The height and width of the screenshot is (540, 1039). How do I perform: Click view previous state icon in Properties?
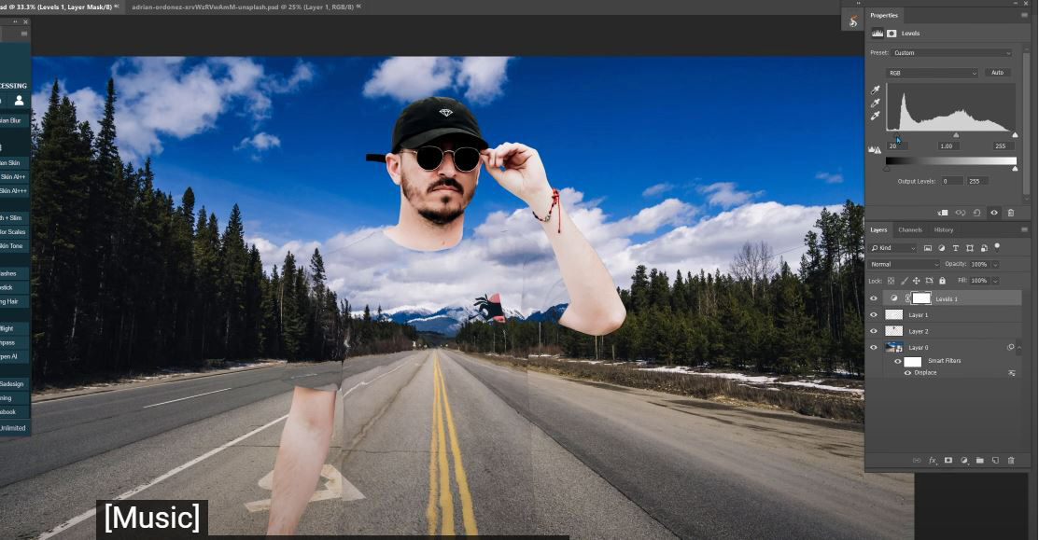point(961,213)
